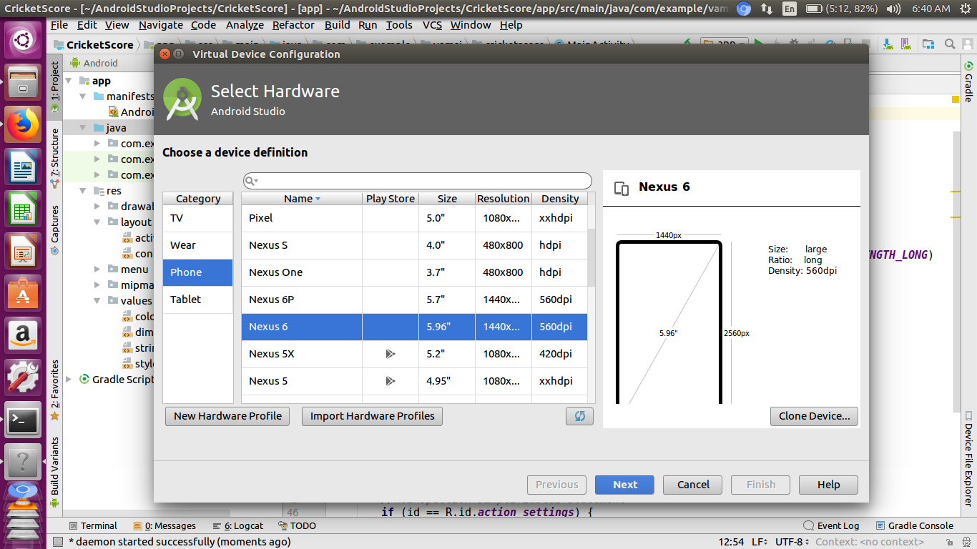
Task: Open Logcat tool window
Action: (237, 525)
